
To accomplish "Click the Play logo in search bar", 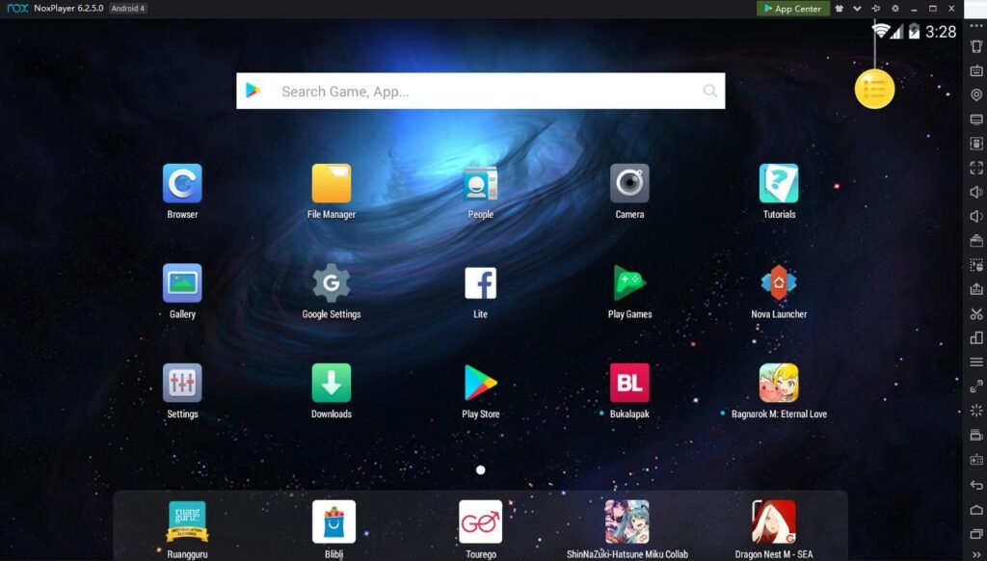I will [x=253, y=91].
